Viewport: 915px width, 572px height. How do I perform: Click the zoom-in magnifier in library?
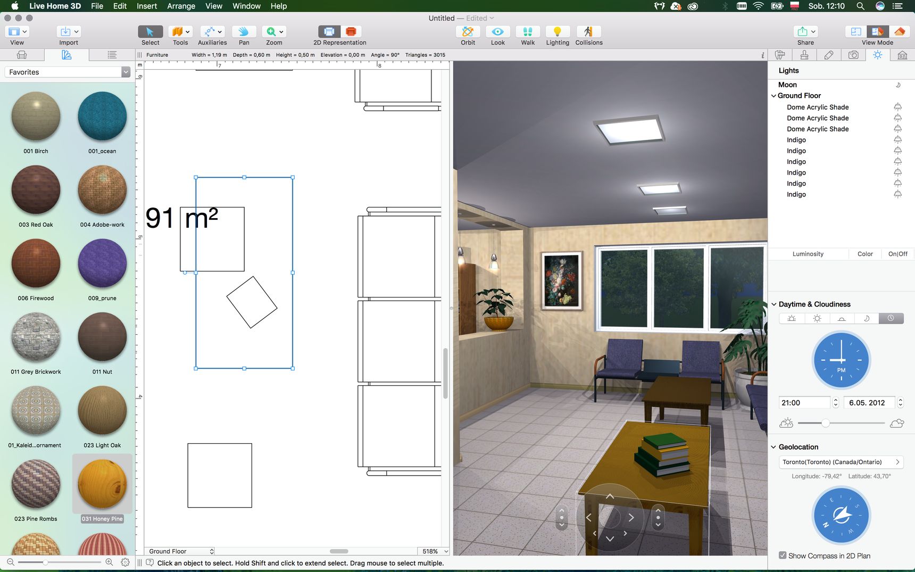coord(109,562)
